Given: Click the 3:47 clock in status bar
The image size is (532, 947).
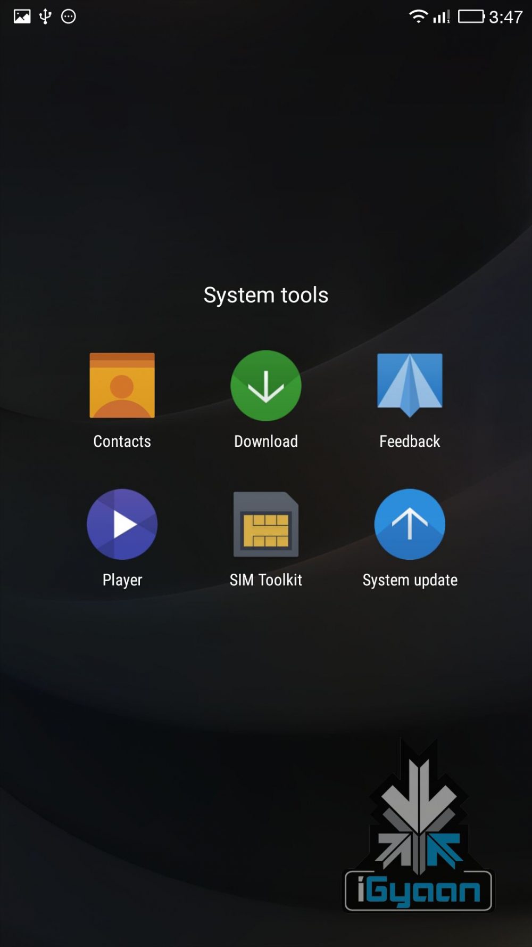Looking at the screenshot, I should [506, 17].
